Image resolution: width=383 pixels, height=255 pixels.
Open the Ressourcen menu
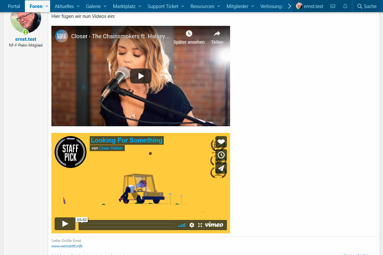[x=202, y=6]
